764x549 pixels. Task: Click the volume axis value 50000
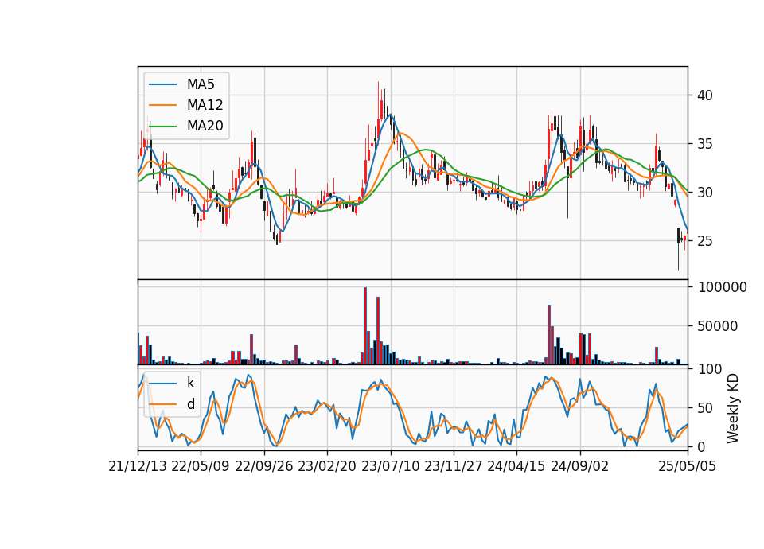717,326
